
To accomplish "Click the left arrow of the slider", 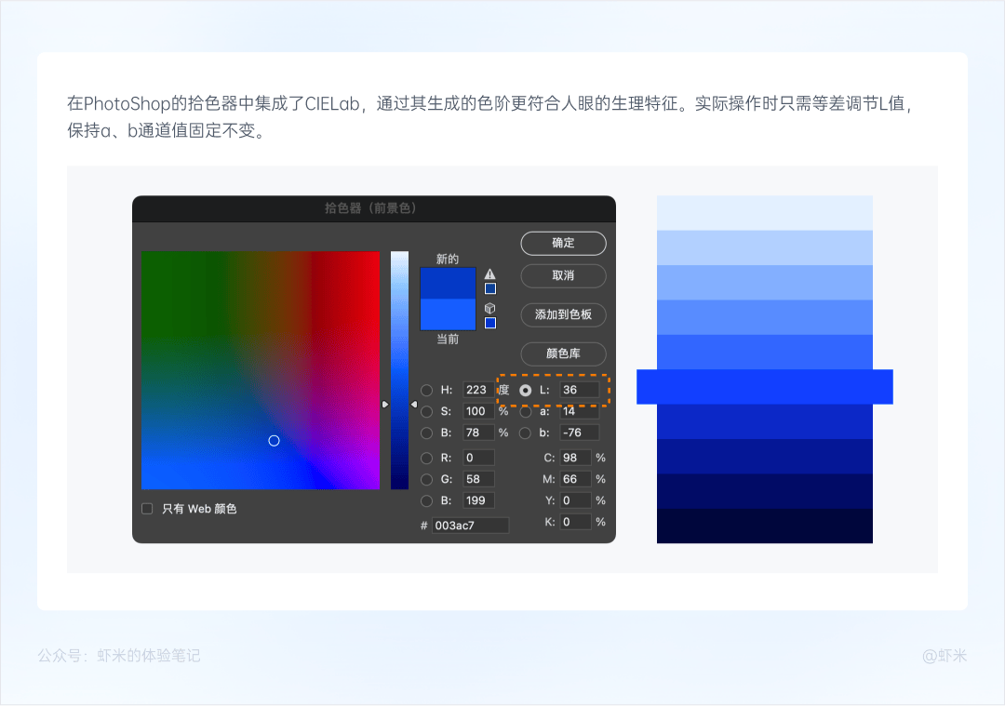I will 384,405.
